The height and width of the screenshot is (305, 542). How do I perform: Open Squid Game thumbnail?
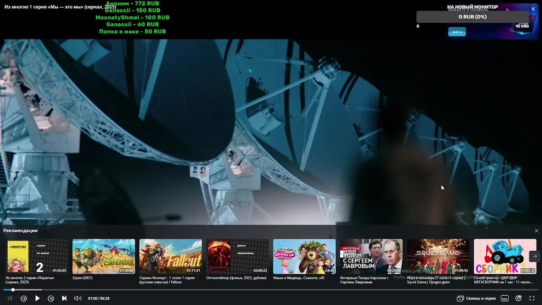[438, 256]
